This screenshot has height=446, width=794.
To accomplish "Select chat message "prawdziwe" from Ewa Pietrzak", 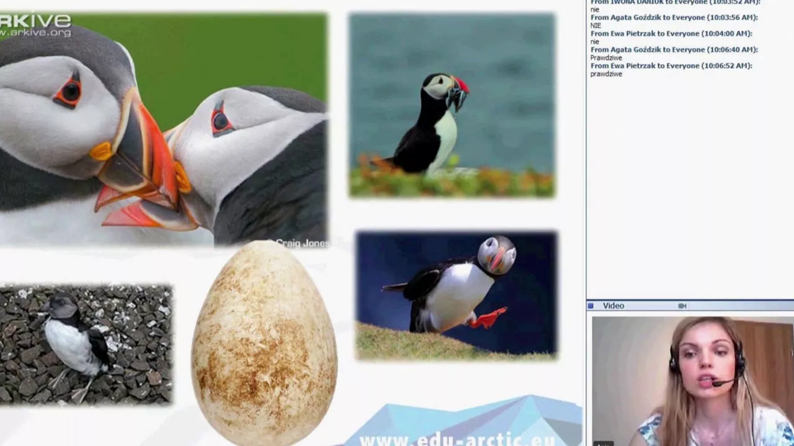I will (606, 74).
